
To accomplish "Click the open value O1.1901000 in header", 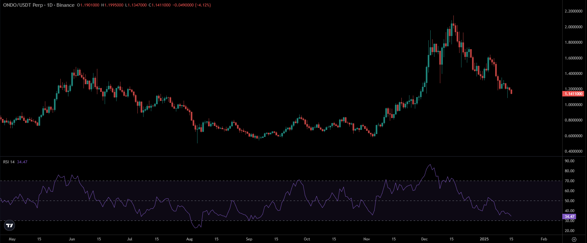I will (88, 5).
